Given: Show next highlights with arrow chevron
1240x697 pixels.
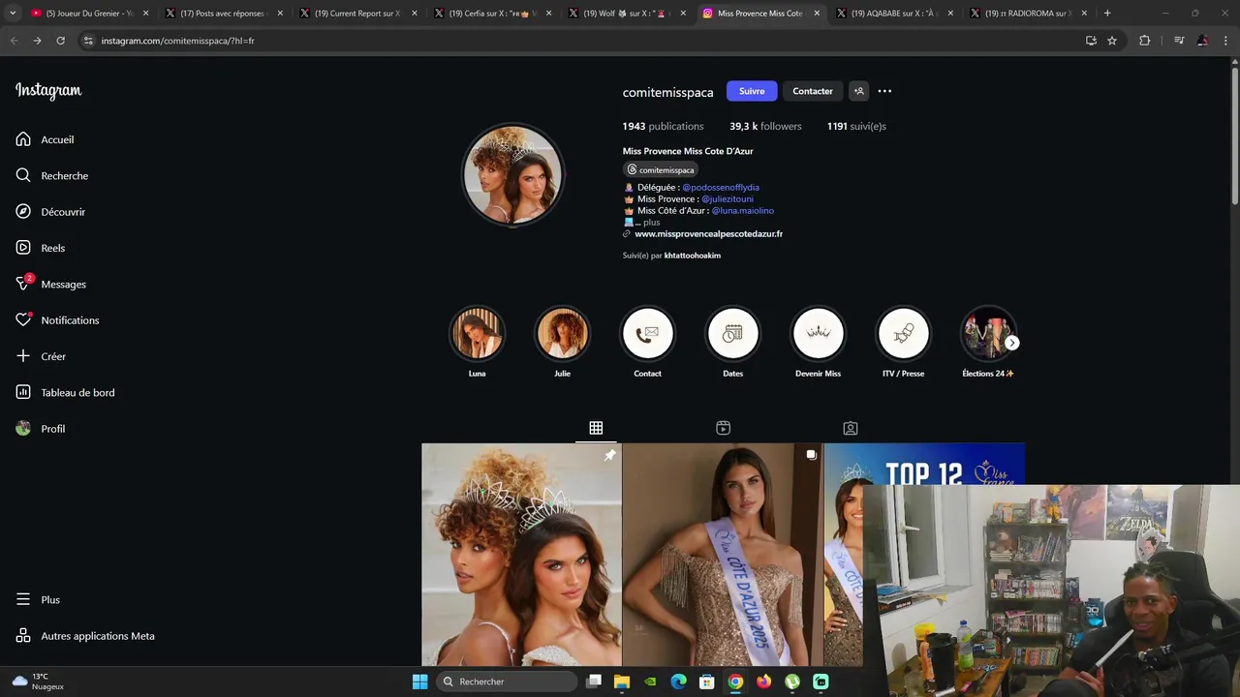Looking at the screenshot, I should click(1011, 343).
